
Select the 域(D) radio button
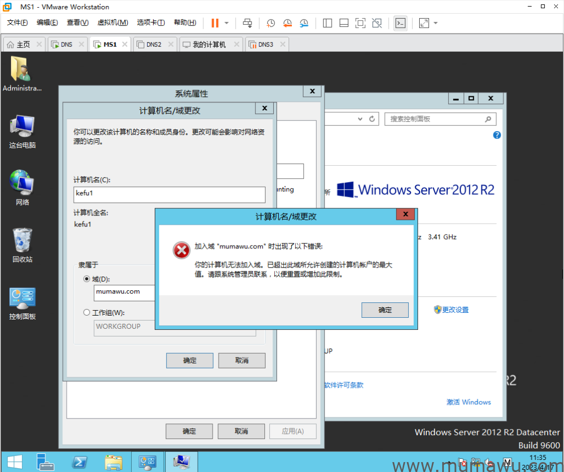pyautogui.click(x=86, y=279)
